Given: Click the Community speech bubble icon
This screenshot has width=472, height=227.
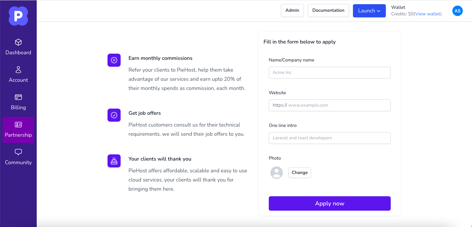Looking at the screenshot, I should click(18, 152).
